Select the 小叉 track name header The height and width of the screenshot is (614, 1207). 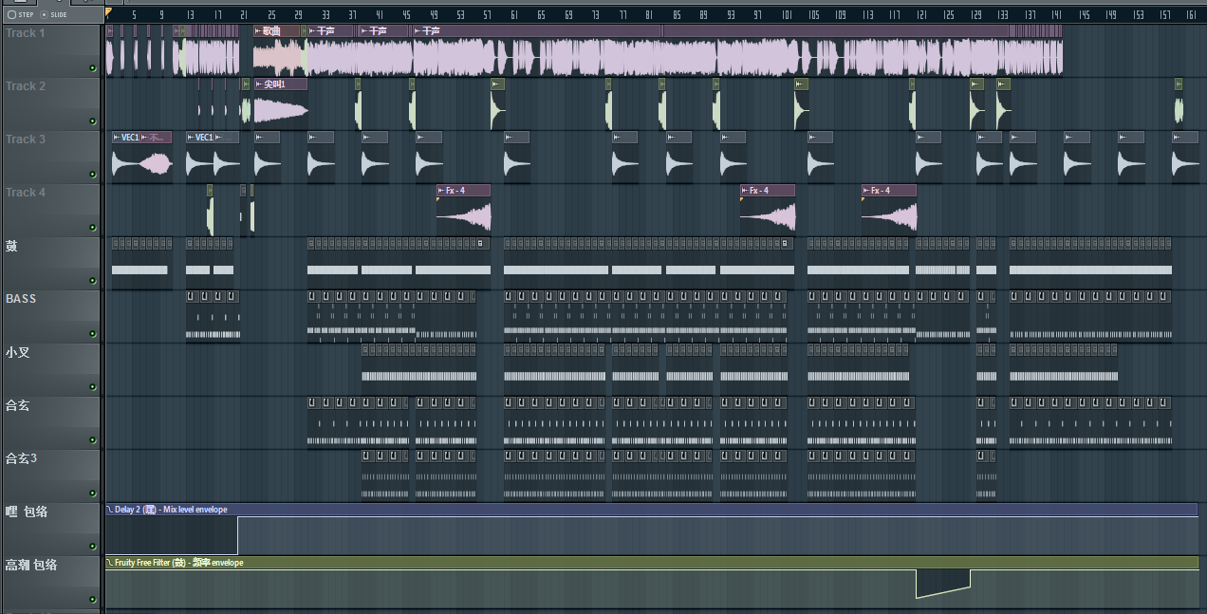18,352
